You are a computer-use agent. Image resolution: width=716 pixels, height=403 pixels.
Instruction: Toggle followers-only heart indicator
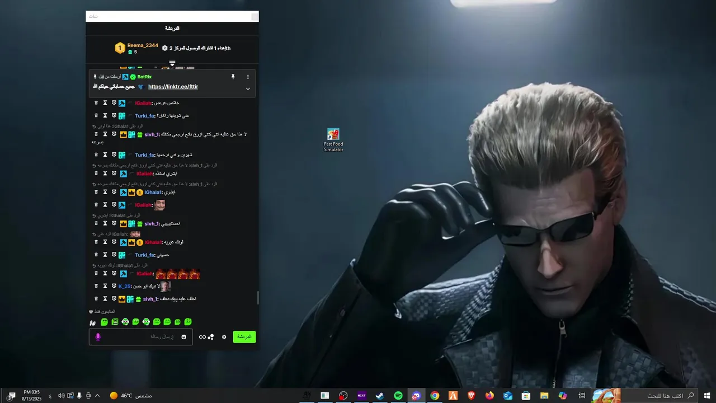tap(91, 311)
